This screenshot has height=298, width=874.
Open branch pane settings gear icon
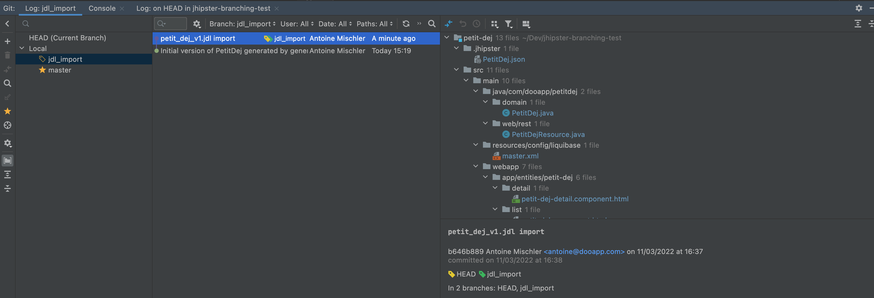(x=8, y=143)
